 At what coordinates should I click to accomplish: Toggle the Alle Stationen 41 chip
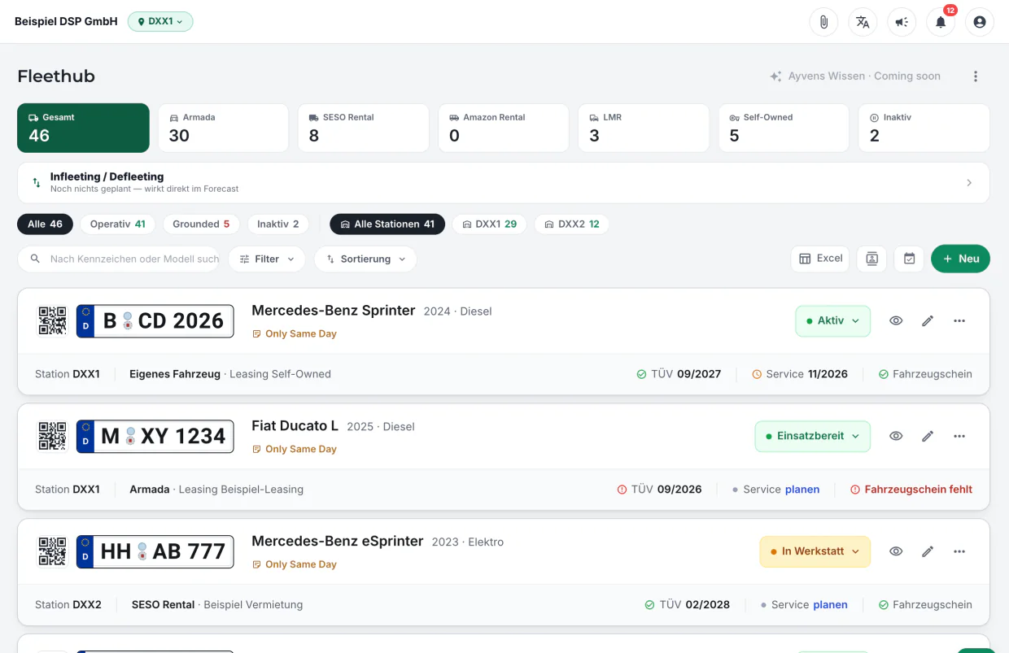(x=387, y=224)
